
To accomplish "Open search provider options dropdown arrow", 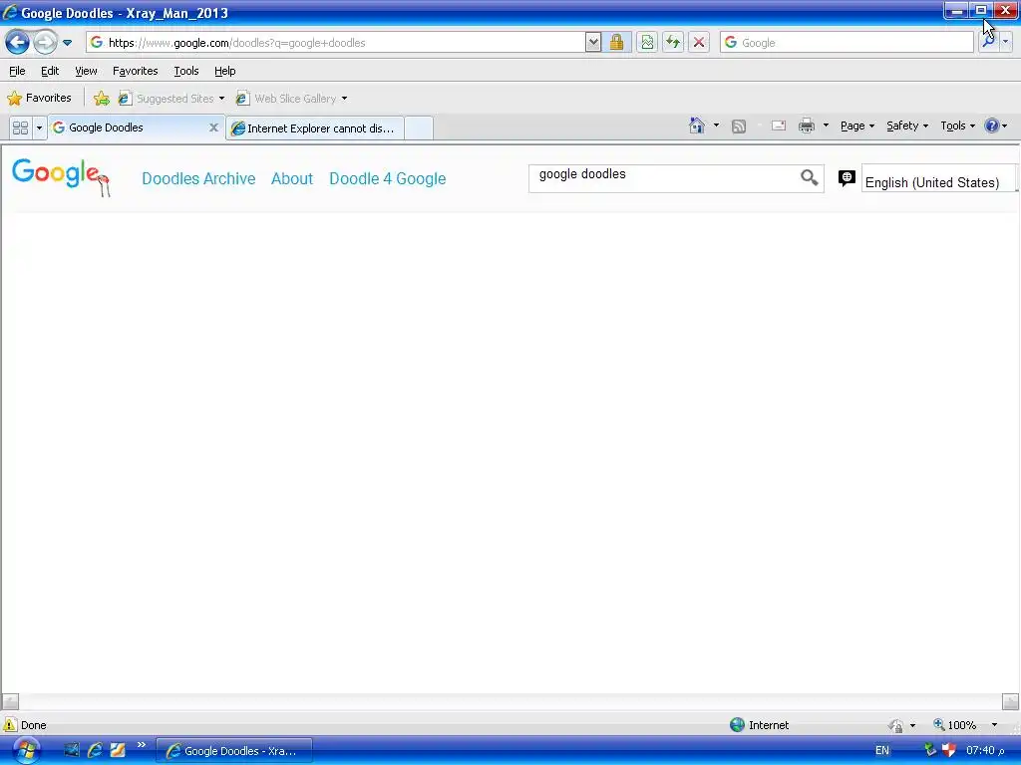I will [x=1006, y=42].
